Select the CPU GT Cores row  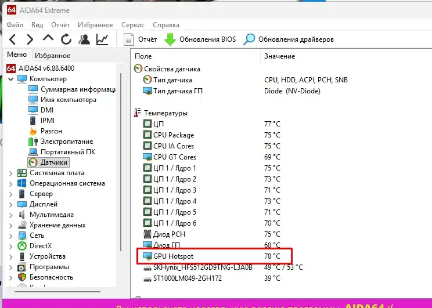211,157
